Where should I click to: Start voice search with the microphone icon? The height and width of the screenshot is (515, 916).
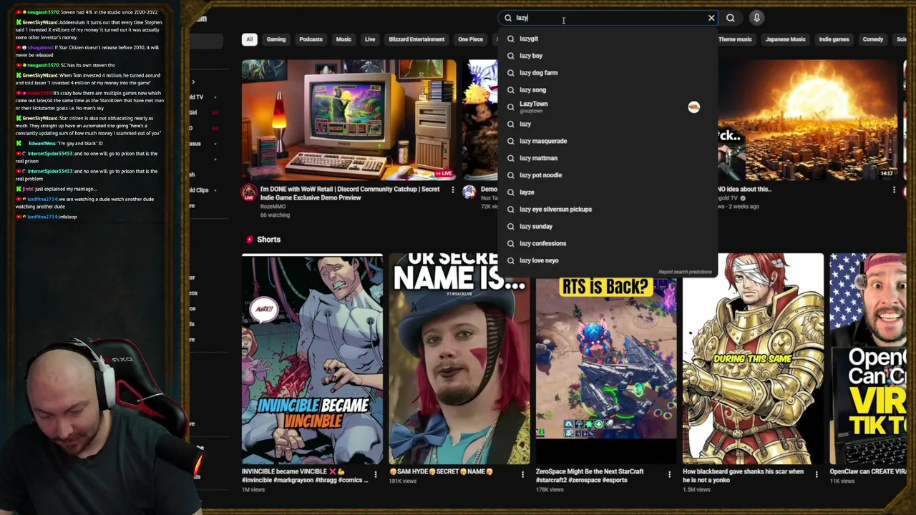(756, 18)
